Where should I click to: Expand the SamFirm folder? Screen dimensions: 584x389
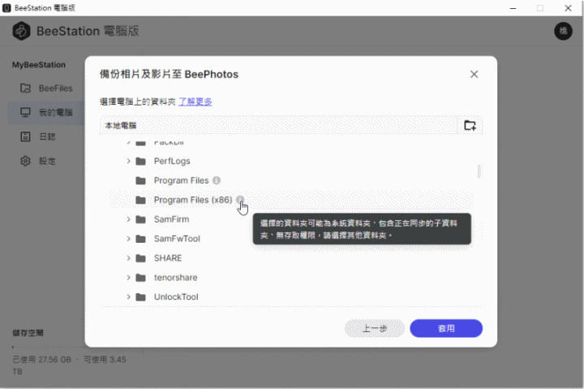point(128,219)
